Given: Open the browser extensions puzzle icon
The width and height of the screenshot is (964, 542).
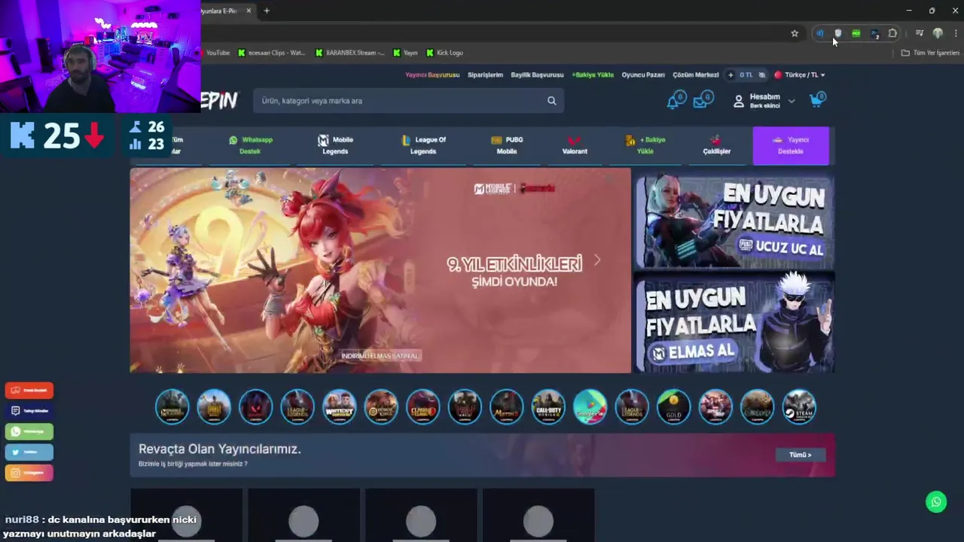Looking at the screenshot, I should pyautogui.click(x=892, y=33).
